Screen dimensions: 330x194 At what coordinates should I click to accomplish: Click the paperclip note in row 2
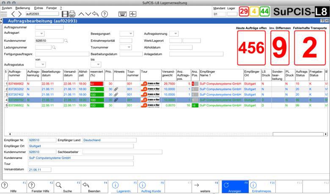pyautogui.click(x=116, y=90)
